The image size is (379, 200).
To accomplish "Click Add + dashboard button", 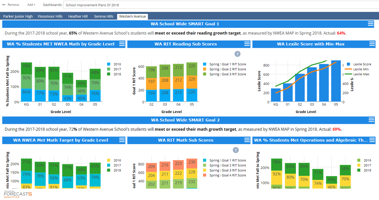I will (x=31, y=5).
